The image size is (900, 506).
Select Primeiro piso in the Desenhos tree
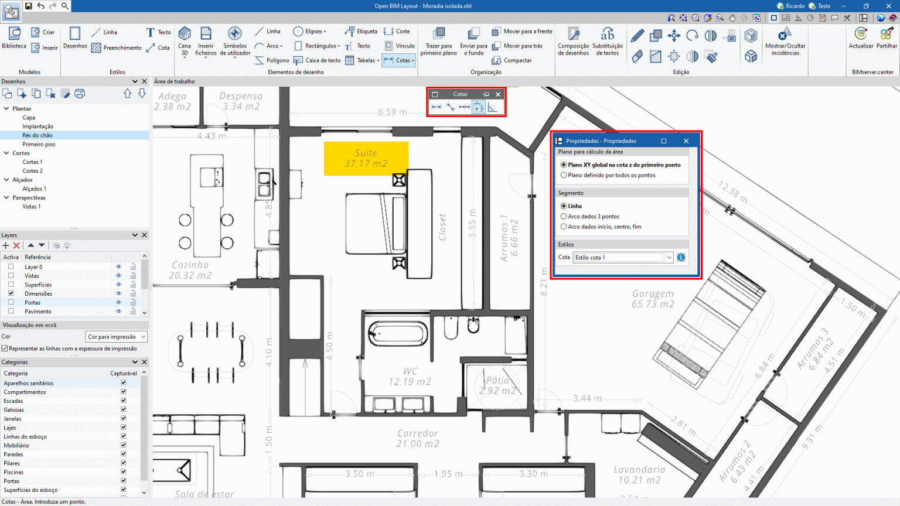click(x=40, y=143)
